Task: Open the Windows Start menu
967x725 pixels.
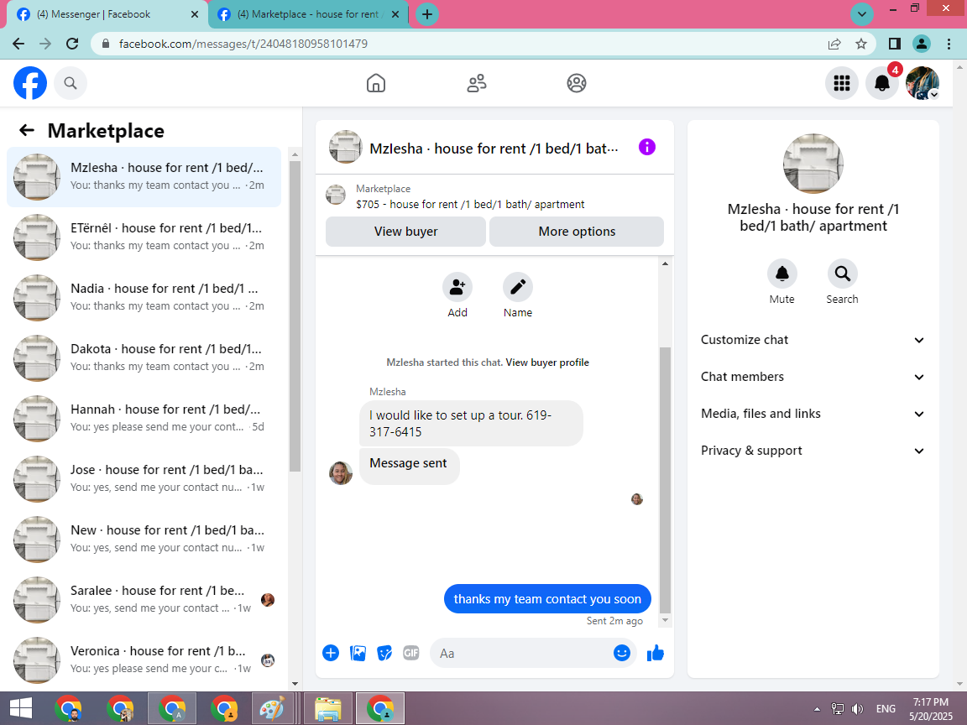Action: click(x=21, y=708)
